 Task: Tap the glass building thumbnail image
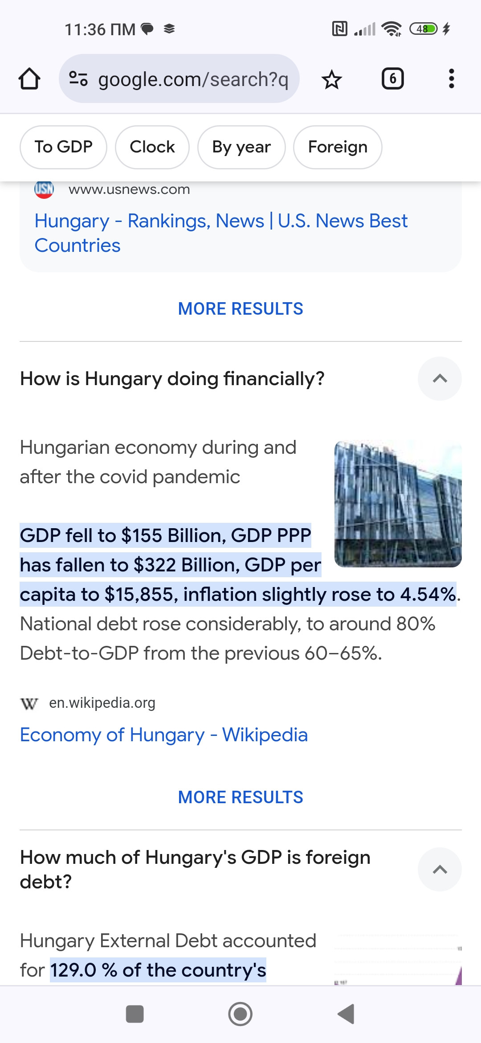(x=398, y=504)
